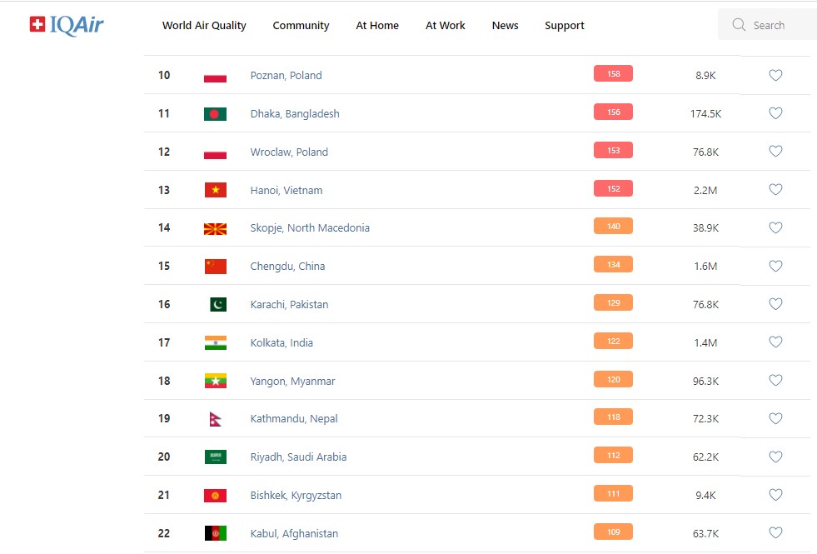Open the World Air Quality menu
Viewport: 817px width, 554px height.
pyautogui.click(x=204, y=26)
